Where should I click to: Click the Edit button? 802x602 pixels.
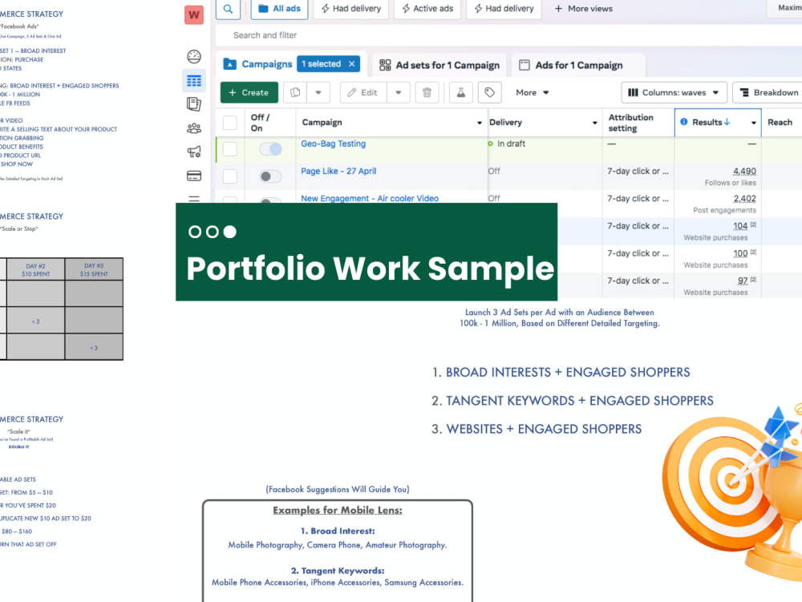click(x=363, y=92)
